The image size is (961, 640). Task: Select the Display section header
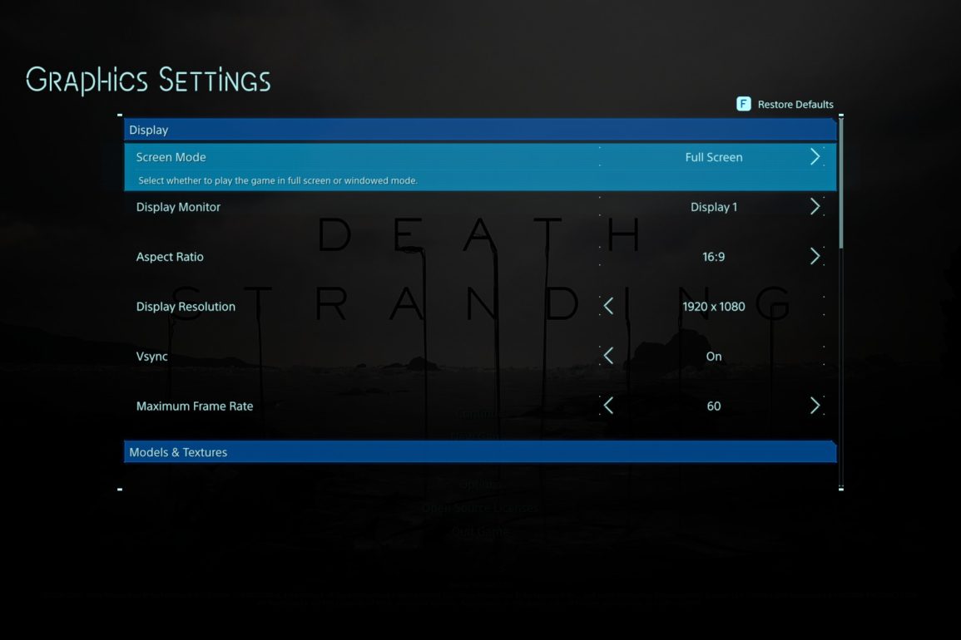(480, 130)
